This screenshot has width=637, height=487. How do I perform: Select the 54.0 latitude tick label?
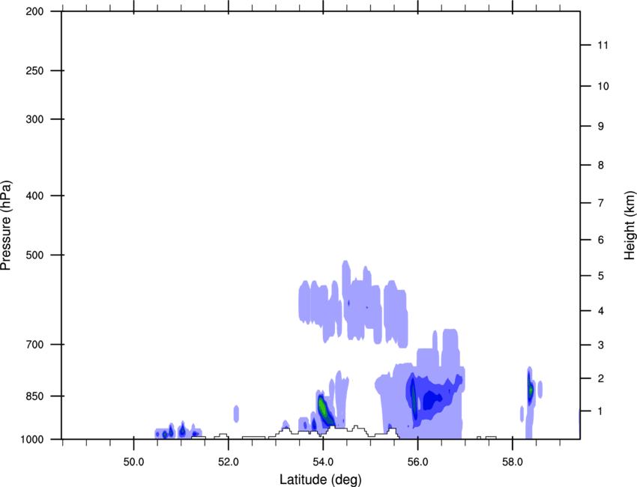(x=323, y=460)
